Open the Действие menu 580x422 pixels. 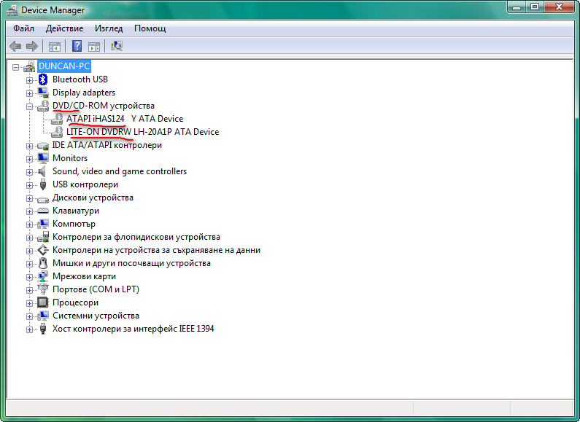tap(64, 28)
